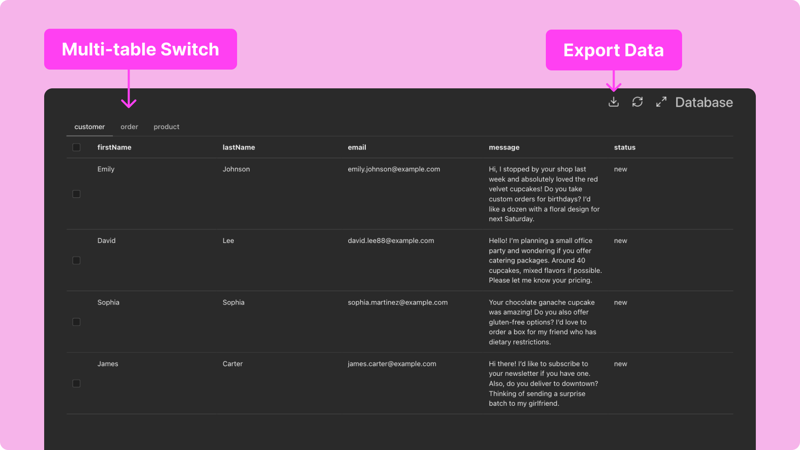Select the customer table tab
The width and height of the screenshot is (800, 450).
[x=90, y=127]
